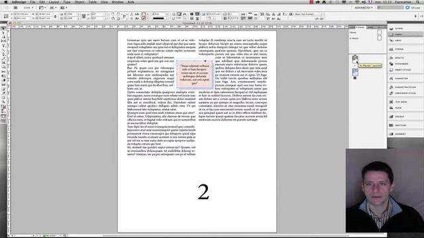Click the width field in Control panel
424x238 pixels.
(44, 14)
